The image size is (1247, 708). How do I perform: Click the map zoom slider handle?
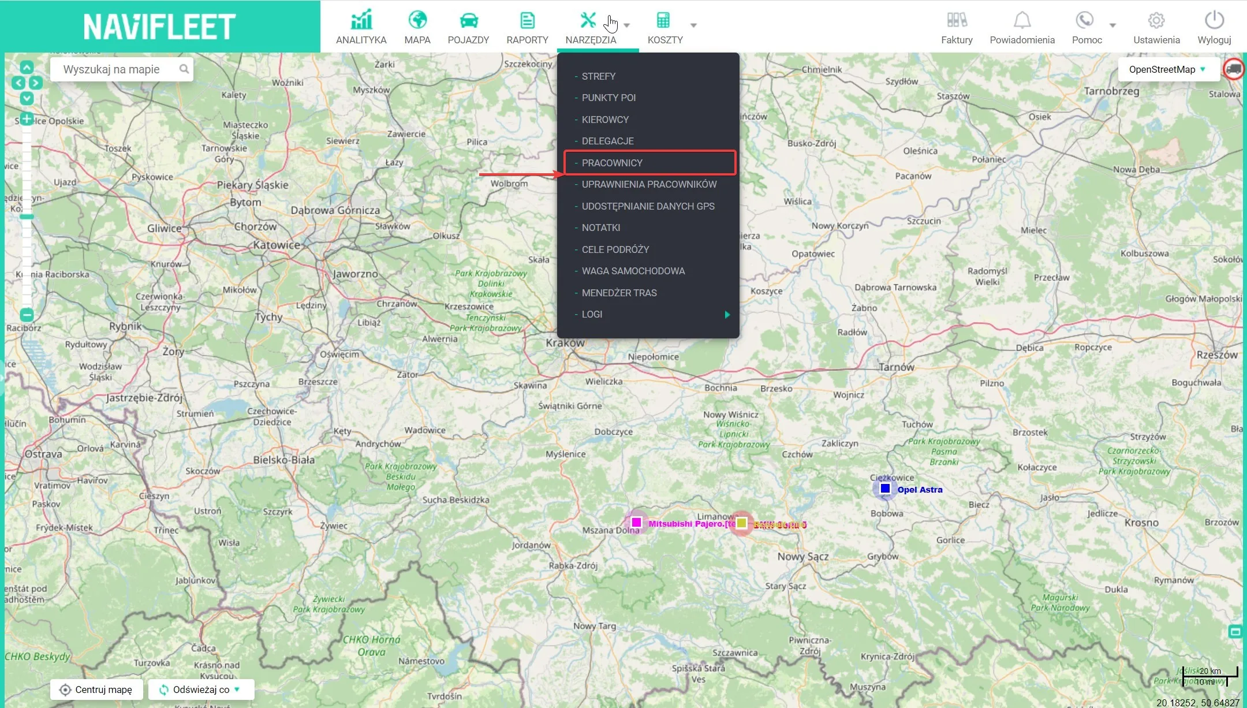click(x=27, y=217)
